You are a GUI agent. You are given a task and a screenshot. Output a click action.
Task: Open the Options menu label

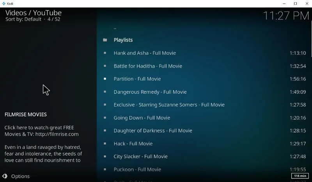click(x=21, y=176)
